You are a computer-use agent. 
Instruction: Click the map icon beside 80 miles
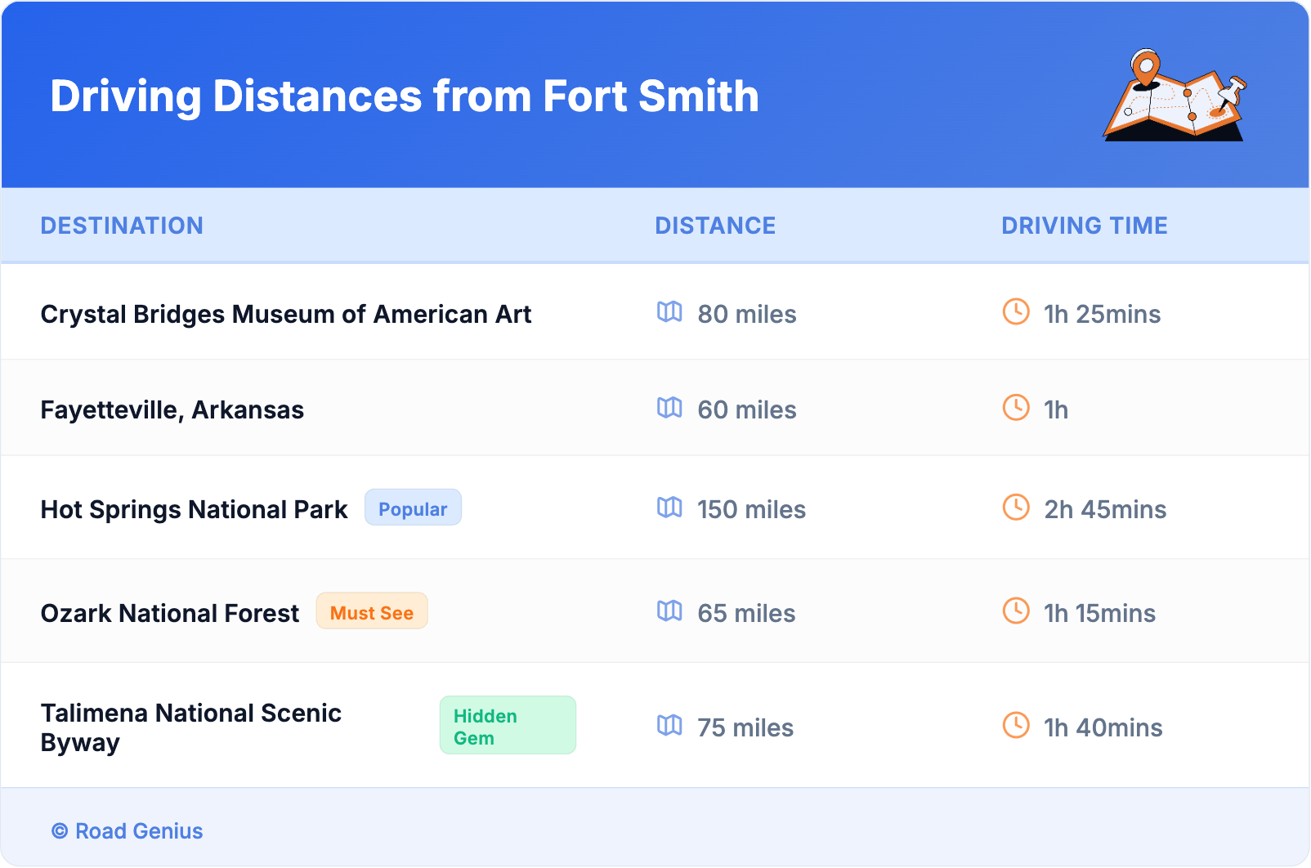[x=669, y=312]
